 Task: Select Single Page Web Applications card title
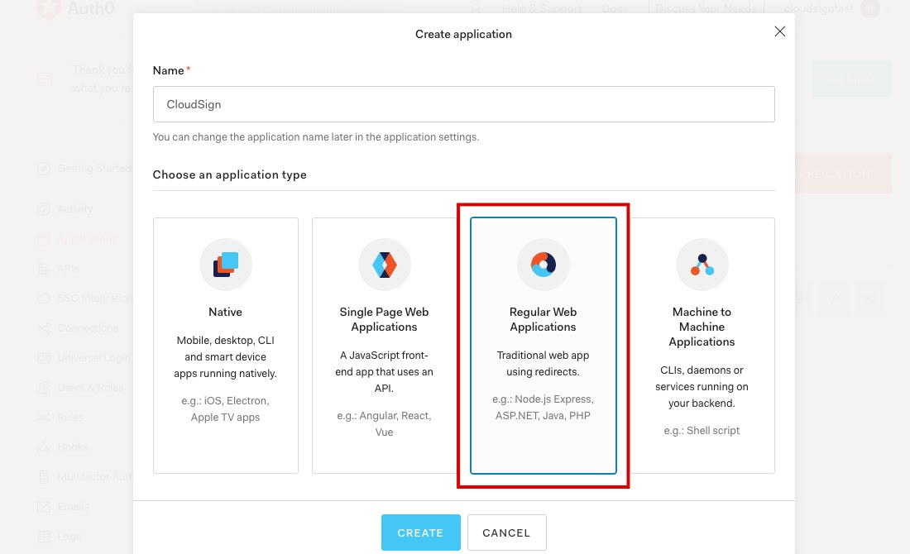pyautogui.click(x=384, y=320)
